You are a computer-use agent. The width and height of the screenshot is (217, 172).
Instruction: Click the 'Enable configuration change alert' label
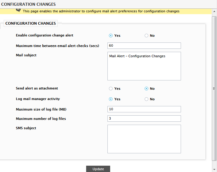coord(44,36)
